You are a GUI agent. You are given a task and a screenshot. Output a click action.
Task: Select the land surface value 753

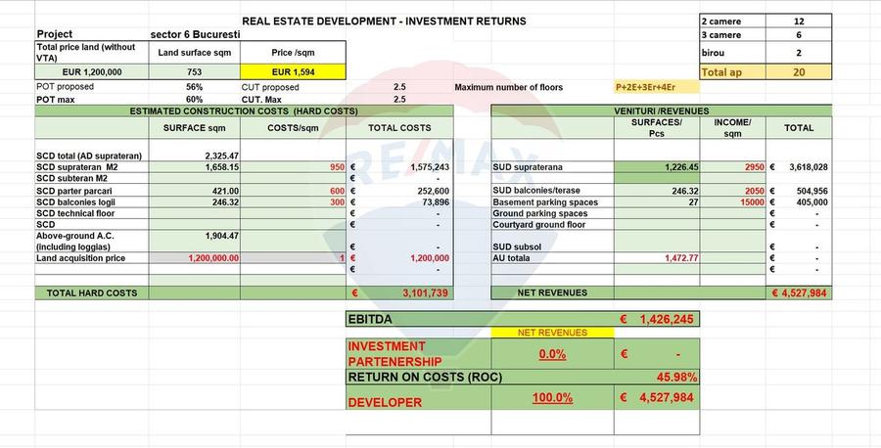tap(195, 71)
